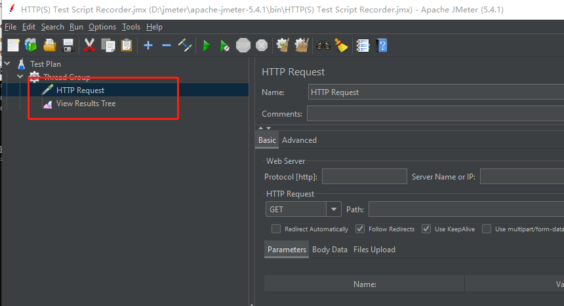Open the Options menu

102,27
